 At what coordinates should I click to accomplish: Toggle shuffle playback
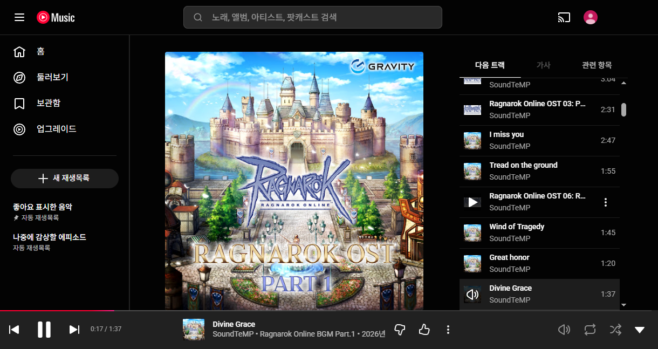click(x=615, y=330)
